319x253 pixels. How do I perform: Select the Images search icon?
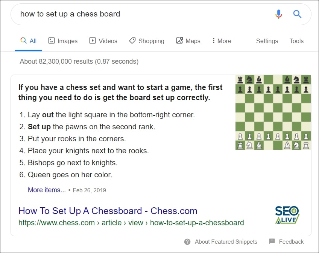[51, 40]
